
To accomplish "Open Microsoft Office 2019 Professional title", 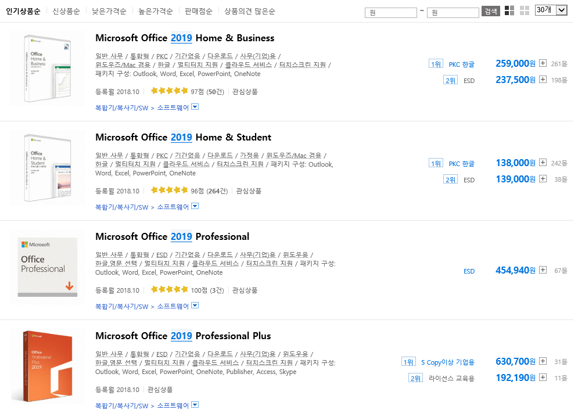I will coord(172,236).
